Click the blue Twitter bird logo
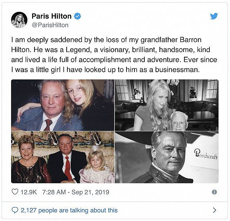The height and width of the screenshot is (221, 230). click(214, 16)
